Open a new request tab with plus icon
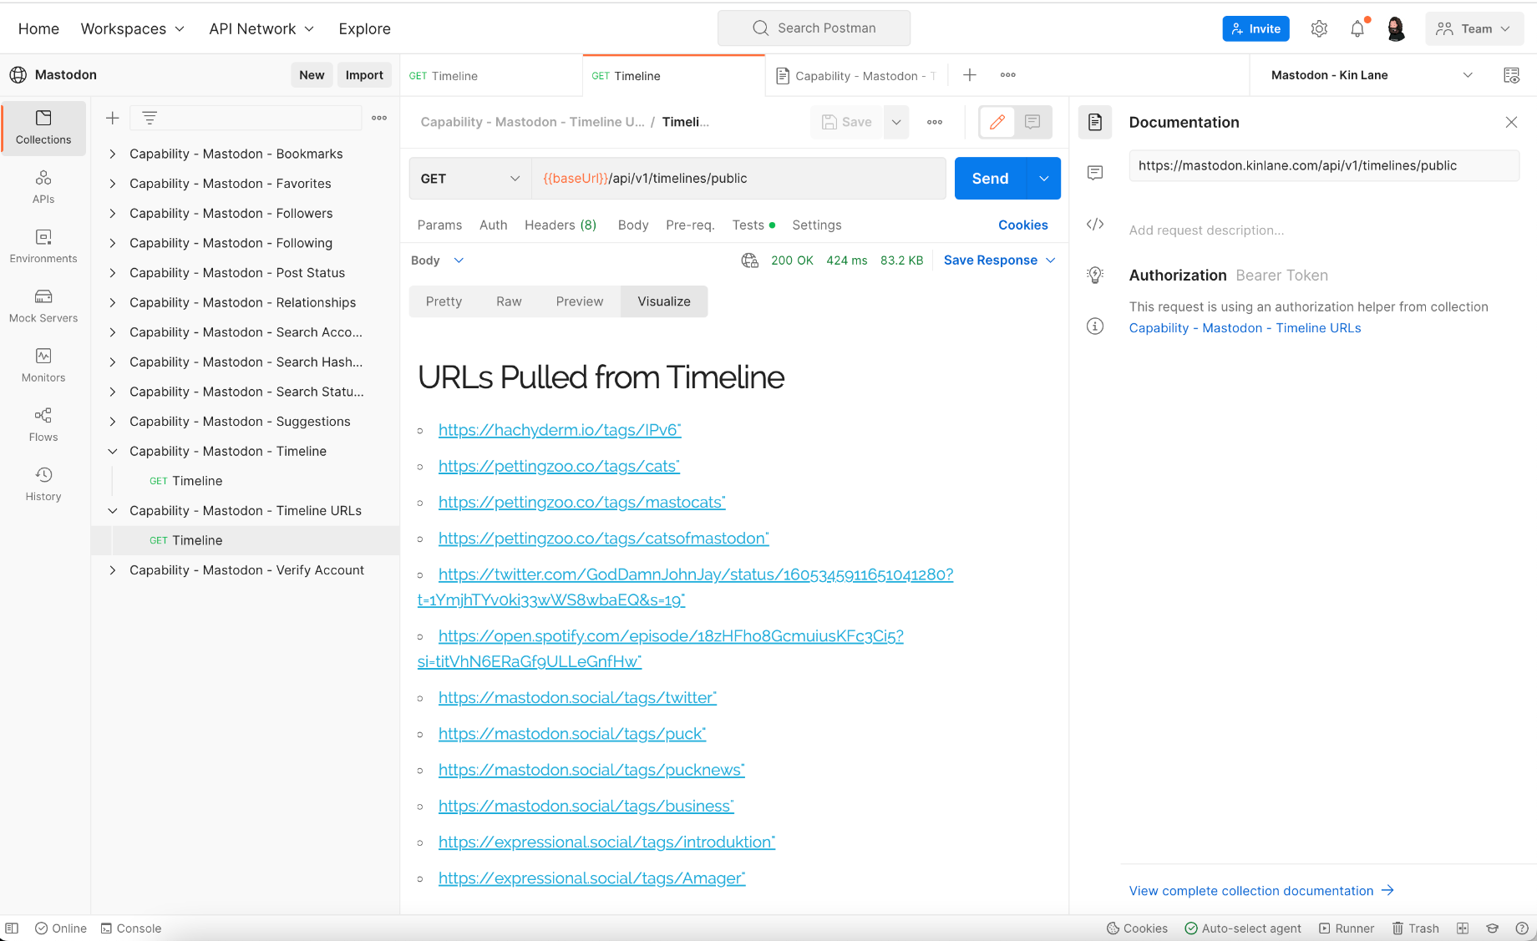Screen dimensions: 1537x941 point(969,75)
